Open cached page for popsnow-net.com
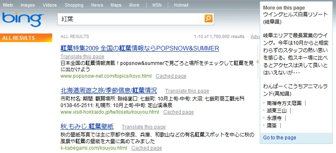Image resolution: width=336 pixels, height=153 pixels. click(171, 76)
